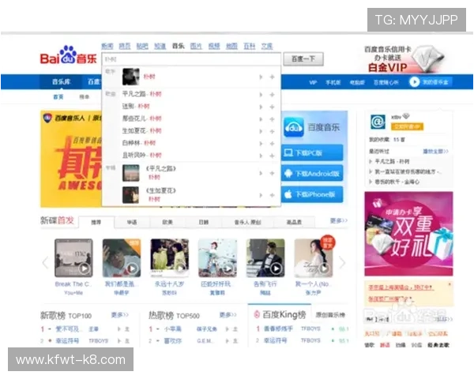The width and height of the screenshot is (474, 379).
Task: Select the 欧美 tab in 新碟首发
Action: (x=167, y=222)
